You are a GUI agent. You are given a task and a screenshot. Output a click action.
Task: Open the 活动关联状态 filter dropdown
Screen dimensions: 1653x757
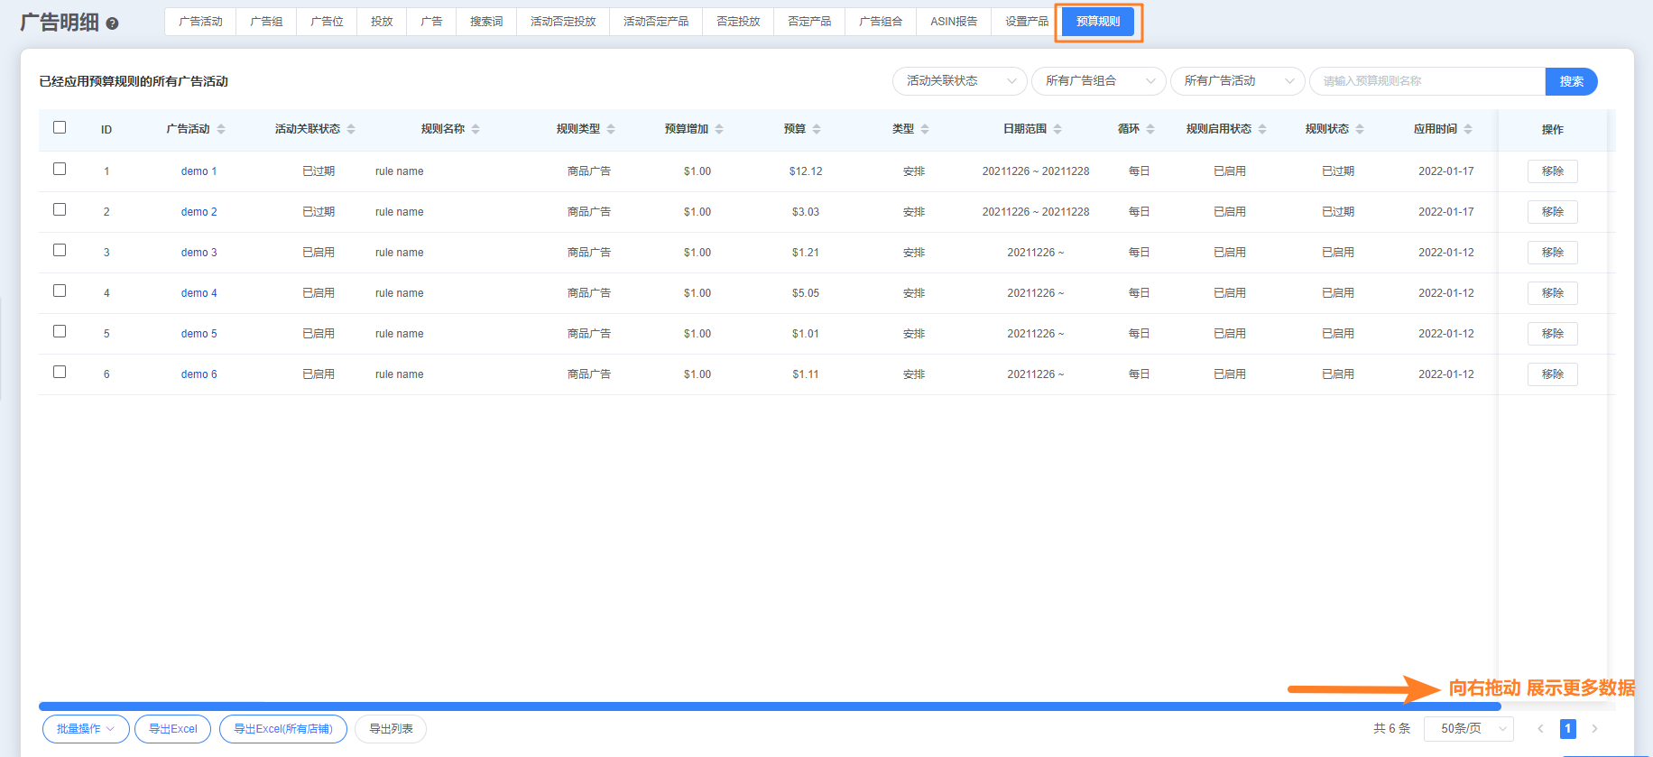tap(959, 81)
